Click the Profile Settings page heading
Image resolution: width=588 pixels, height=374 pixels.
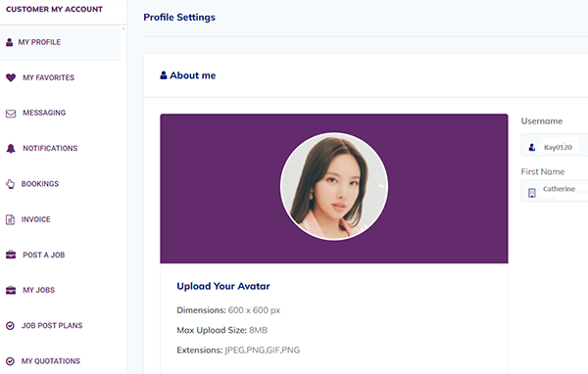pyautogui.click(x=179, y=18)
